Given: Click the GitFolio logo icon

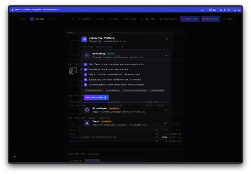Looking at the screenshot, I should coord(32,19).
